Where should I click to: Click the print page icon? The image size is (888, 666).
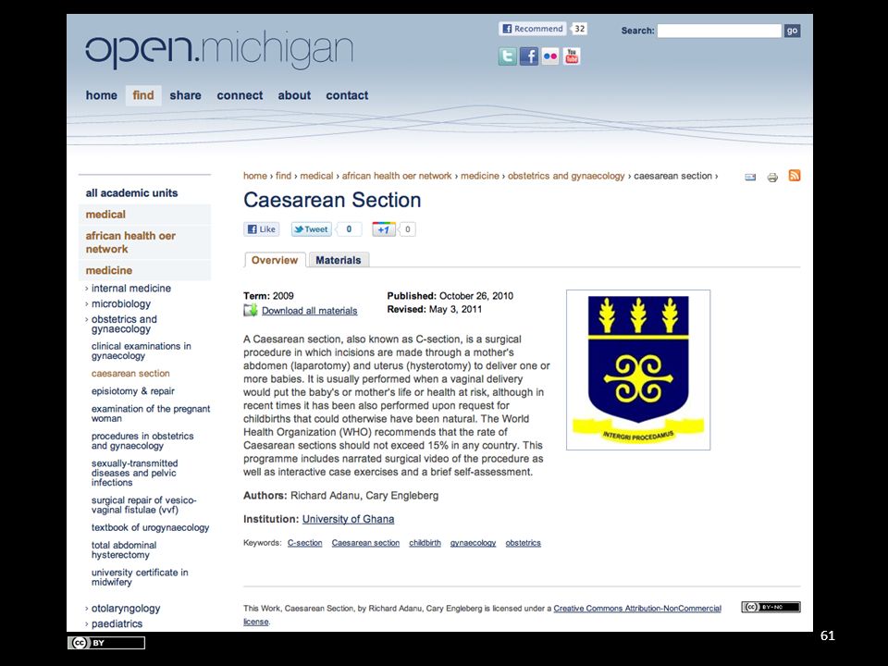coord(772,178)
